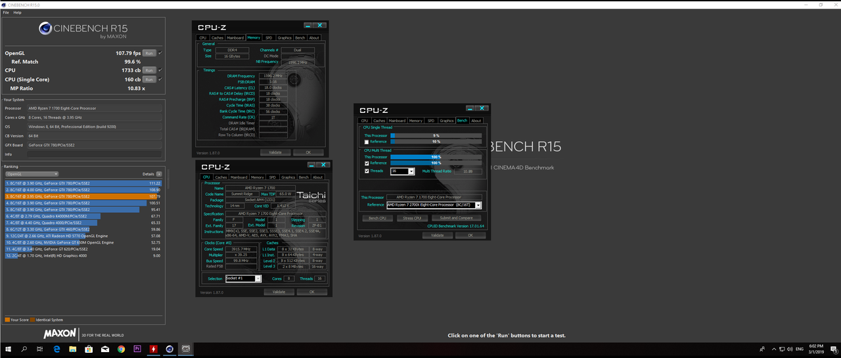841x358 pixels.
Task: Click OK in the Memory CPU-Z window
Action: point(308,152)
